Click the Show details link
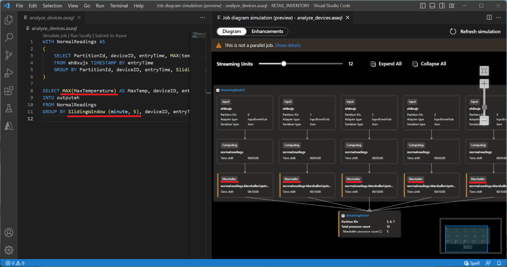 tap(288, 45)
